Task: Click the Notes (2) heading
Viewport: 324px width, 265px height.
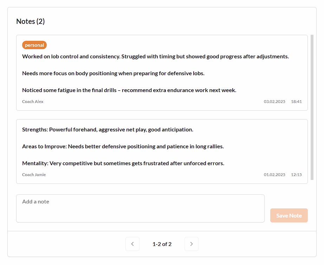Action: 31,21
